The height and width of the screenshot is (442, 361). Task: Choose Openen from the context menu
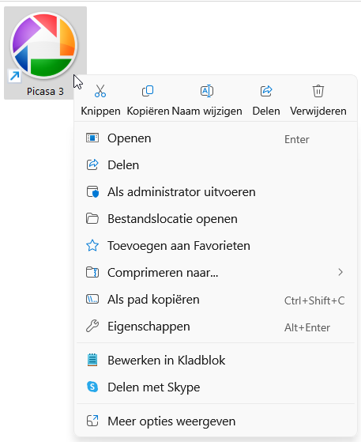click(216, 138)
